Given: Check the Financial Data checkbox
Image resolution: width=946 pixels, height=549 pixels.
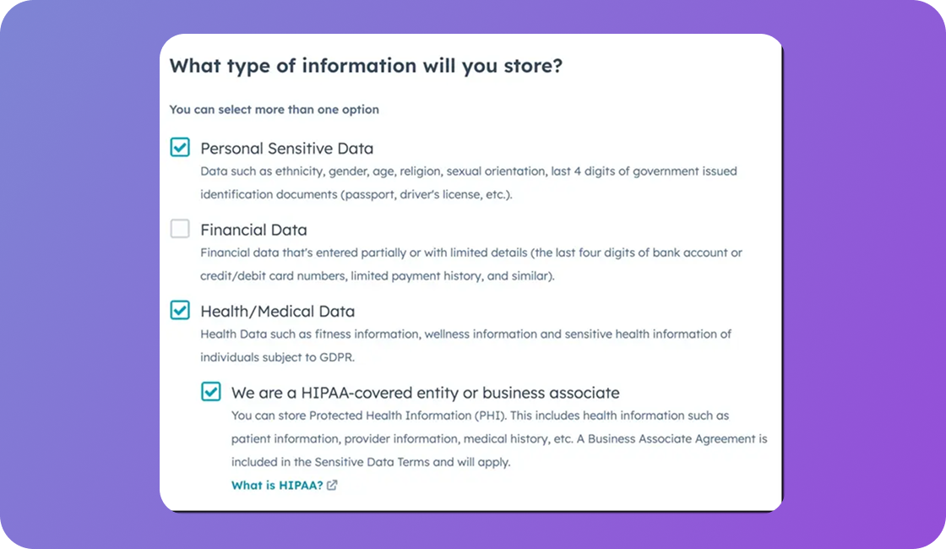Looking at the screenshot, I should 180,229.
